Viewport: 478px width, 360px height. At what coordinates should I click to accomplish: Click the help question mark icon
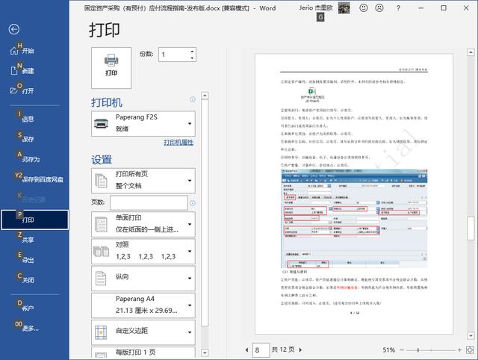pos(398,8)
